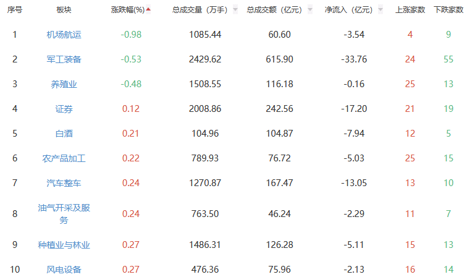Sort by the 上涨家数 column header
Viewport: 467px width, 277px height.
[410, 11]
